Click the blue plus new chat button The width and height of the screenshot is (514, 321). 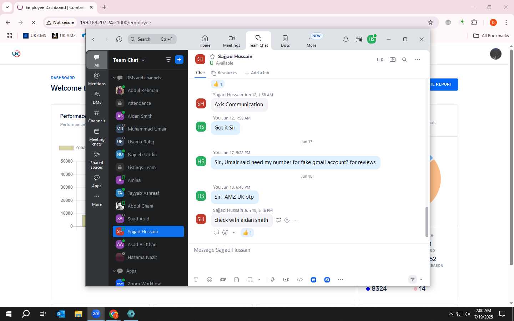179,60
